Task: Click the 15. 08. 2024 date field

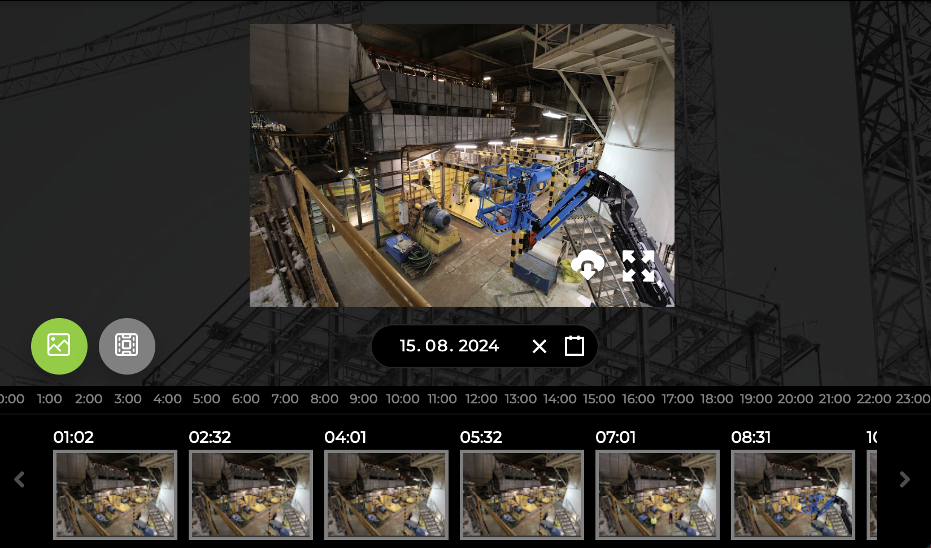Action: tap(449, 346)
